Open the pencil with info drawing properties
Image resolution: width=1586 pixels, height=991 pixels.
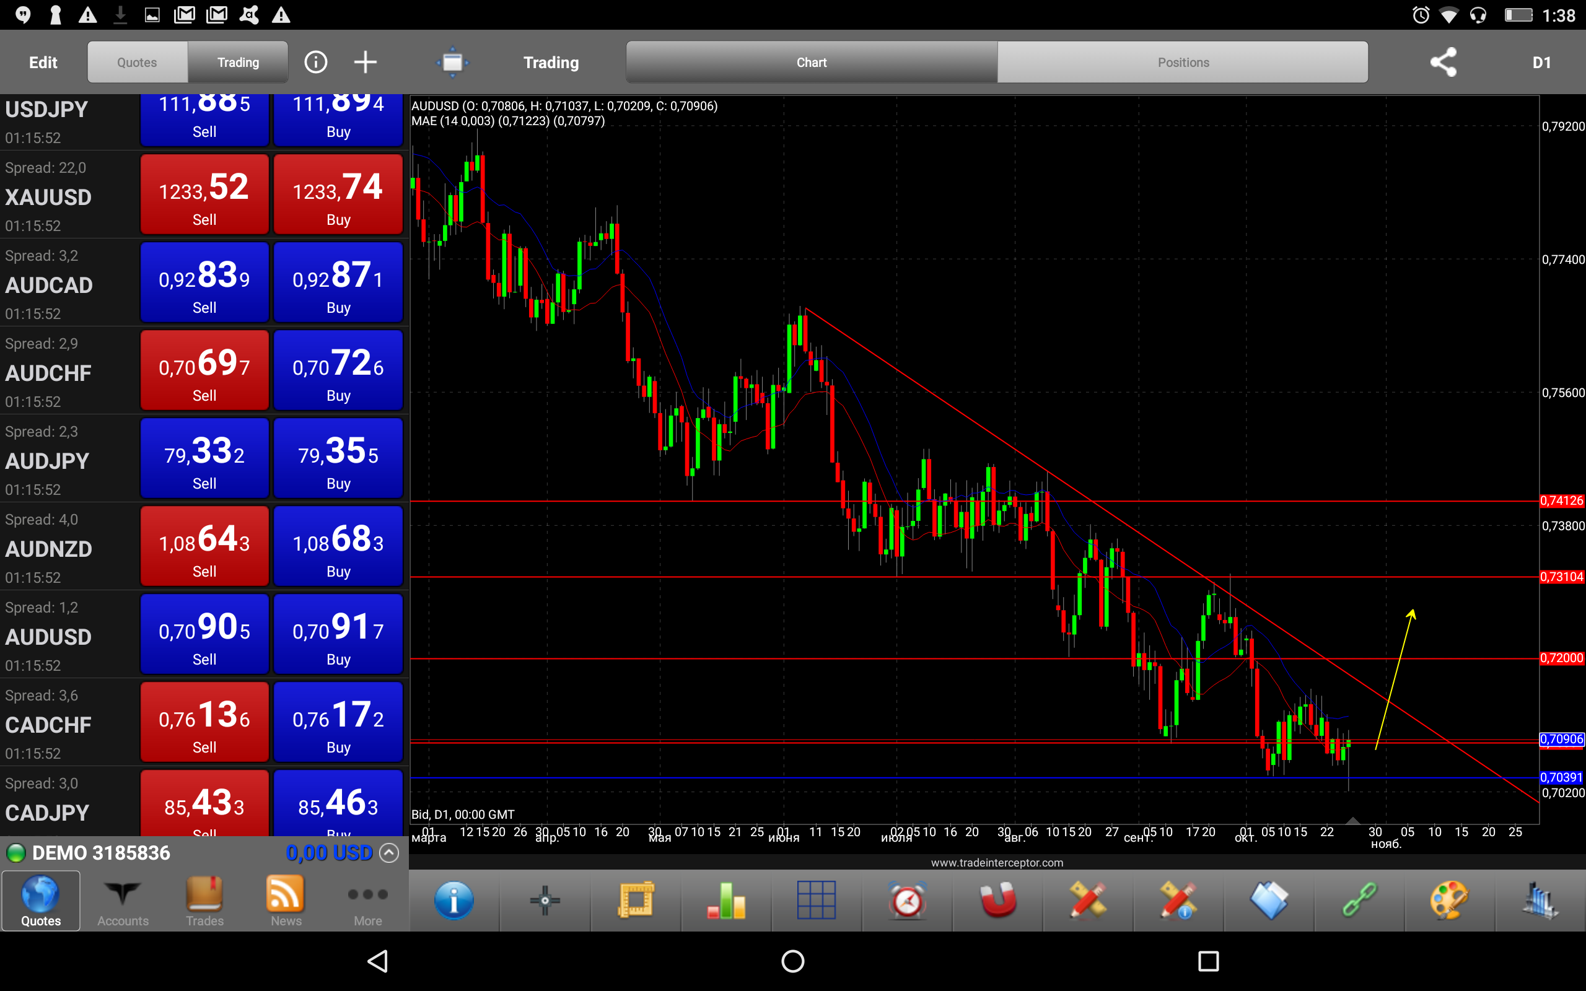coord(1178,900)
